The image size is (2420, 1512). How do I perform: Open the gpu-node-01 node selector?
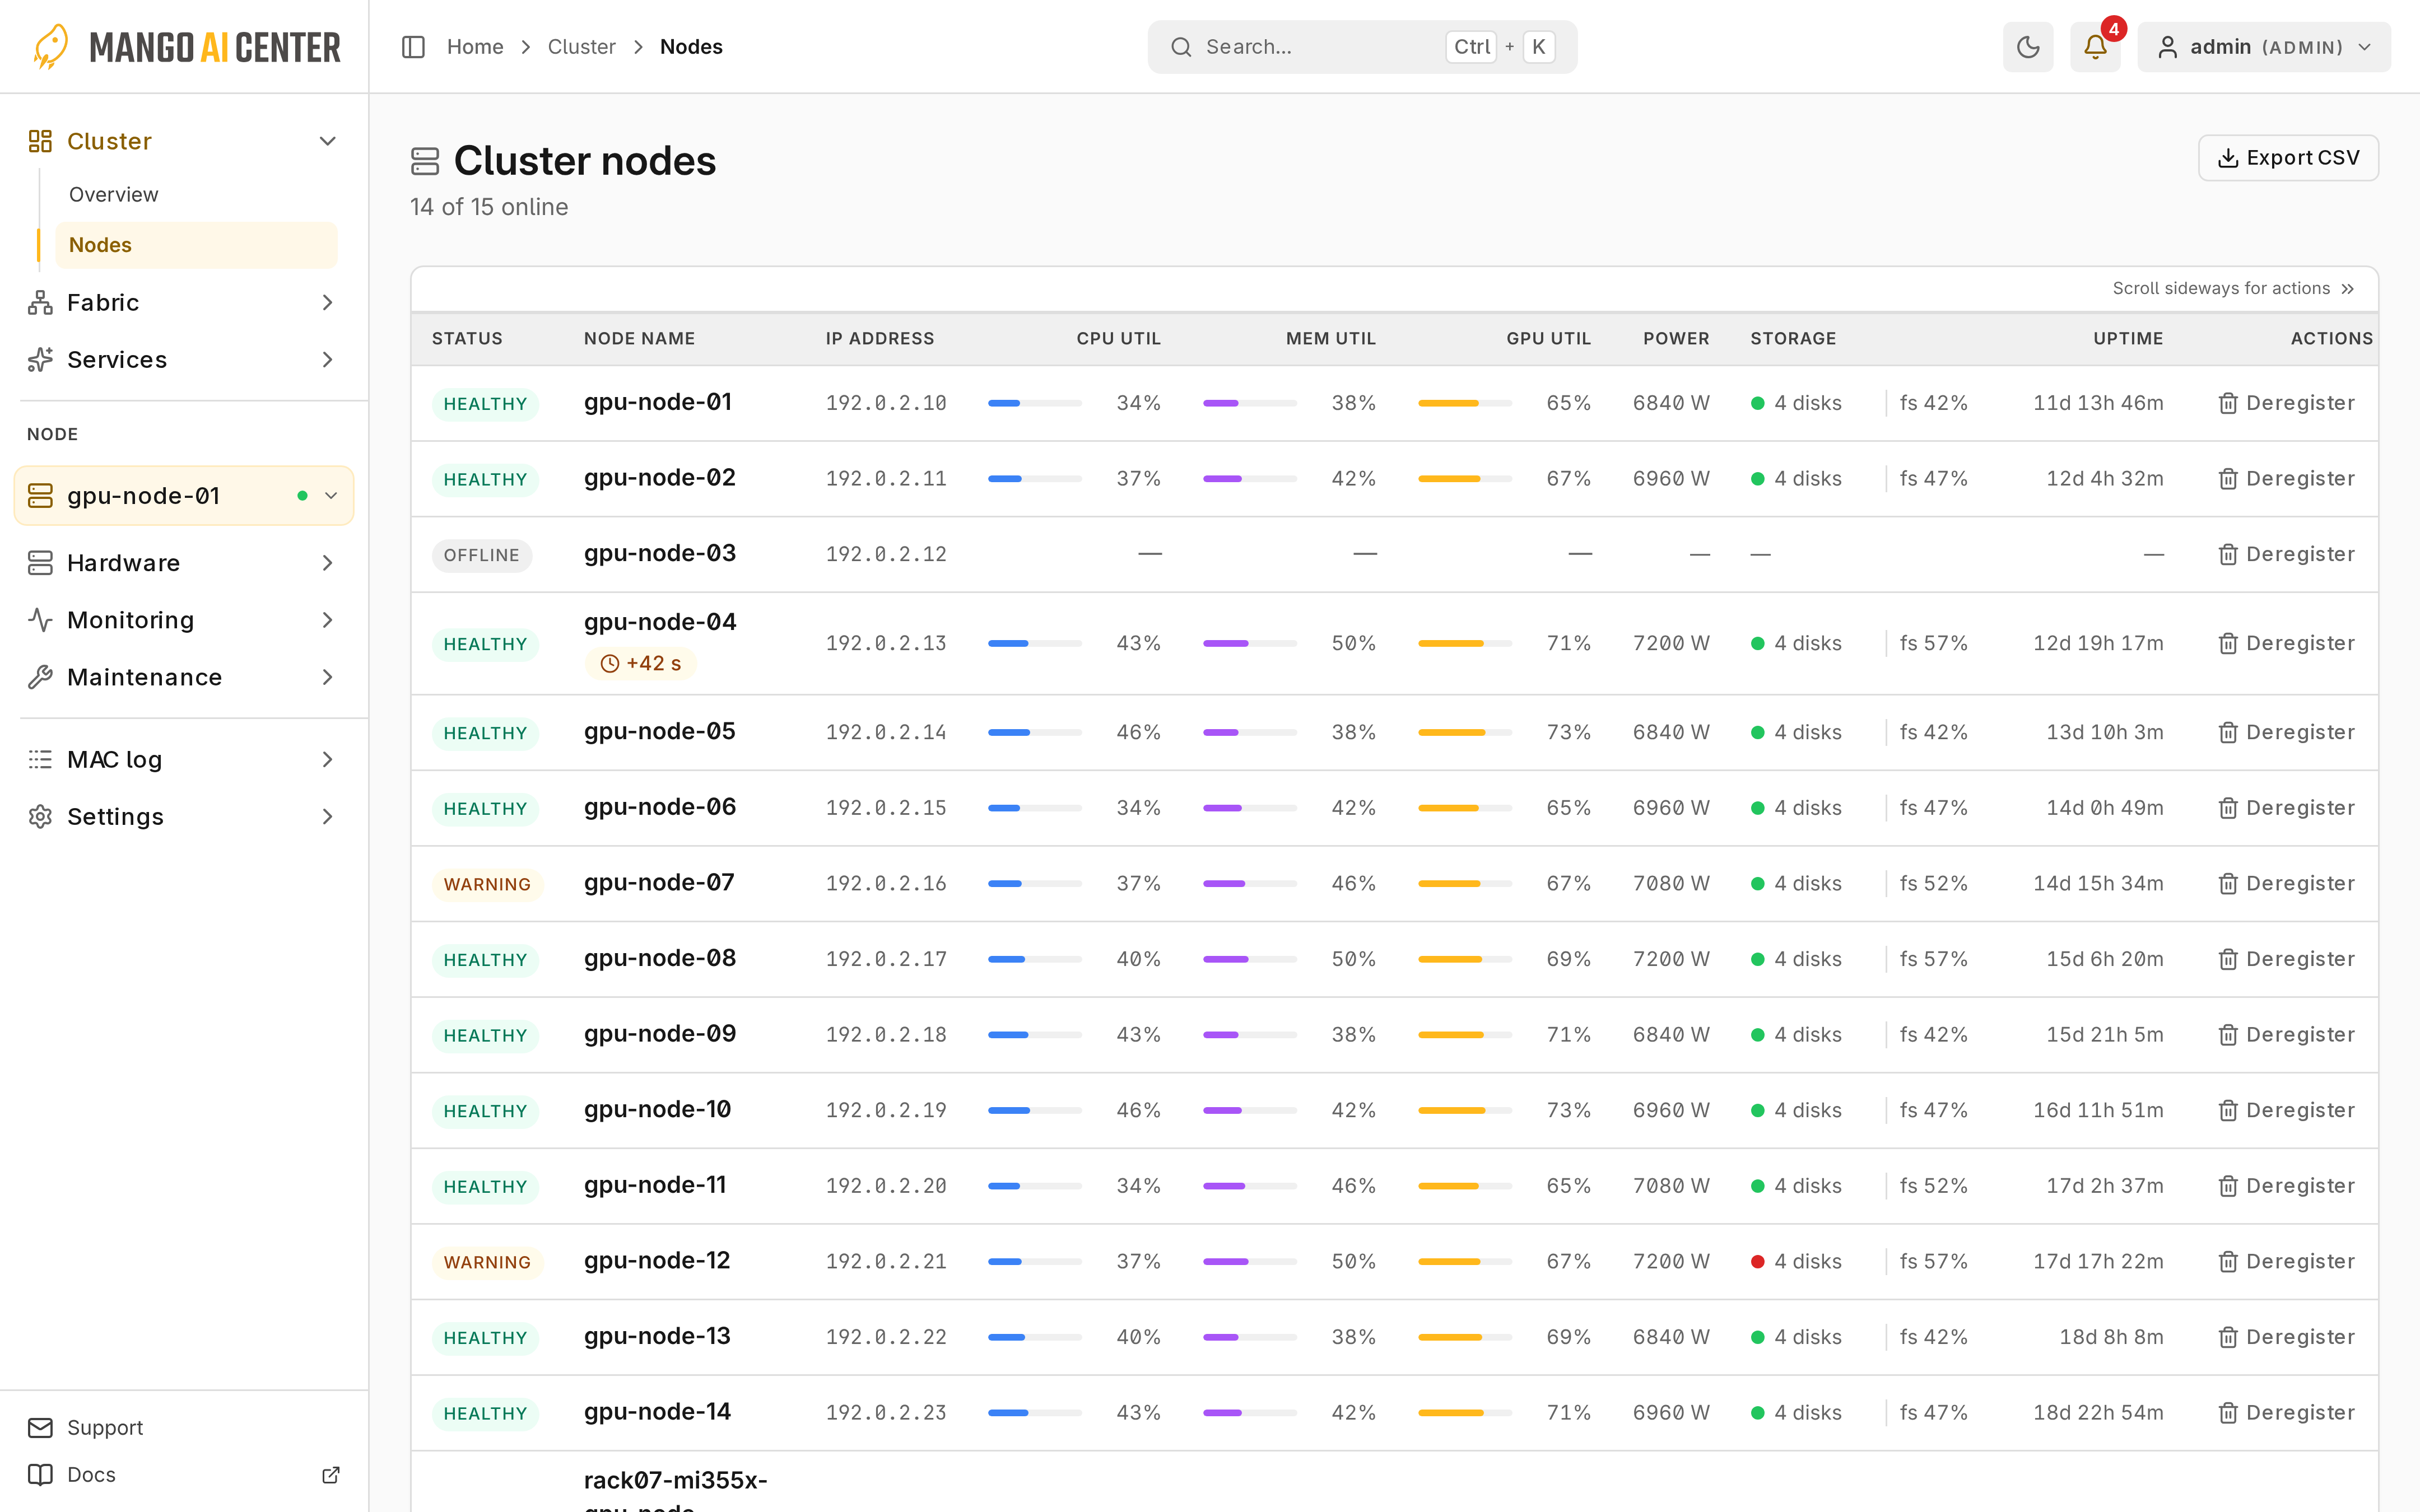pyautogui.click(x=184, y=495)
